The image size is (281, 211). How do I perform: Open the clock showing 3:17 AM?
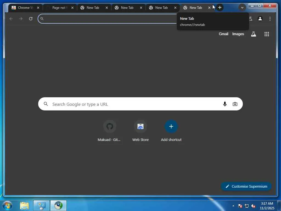267,206
